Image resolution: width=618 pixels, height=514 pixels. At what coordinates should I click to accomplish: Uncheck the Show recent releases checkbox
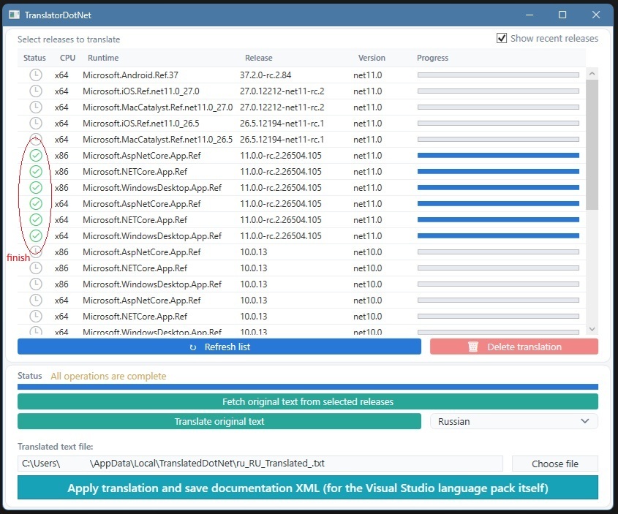pyautogui.click(x=502, y=38)
